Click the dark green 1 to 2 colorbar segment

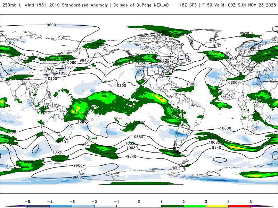tap(172, 206)
